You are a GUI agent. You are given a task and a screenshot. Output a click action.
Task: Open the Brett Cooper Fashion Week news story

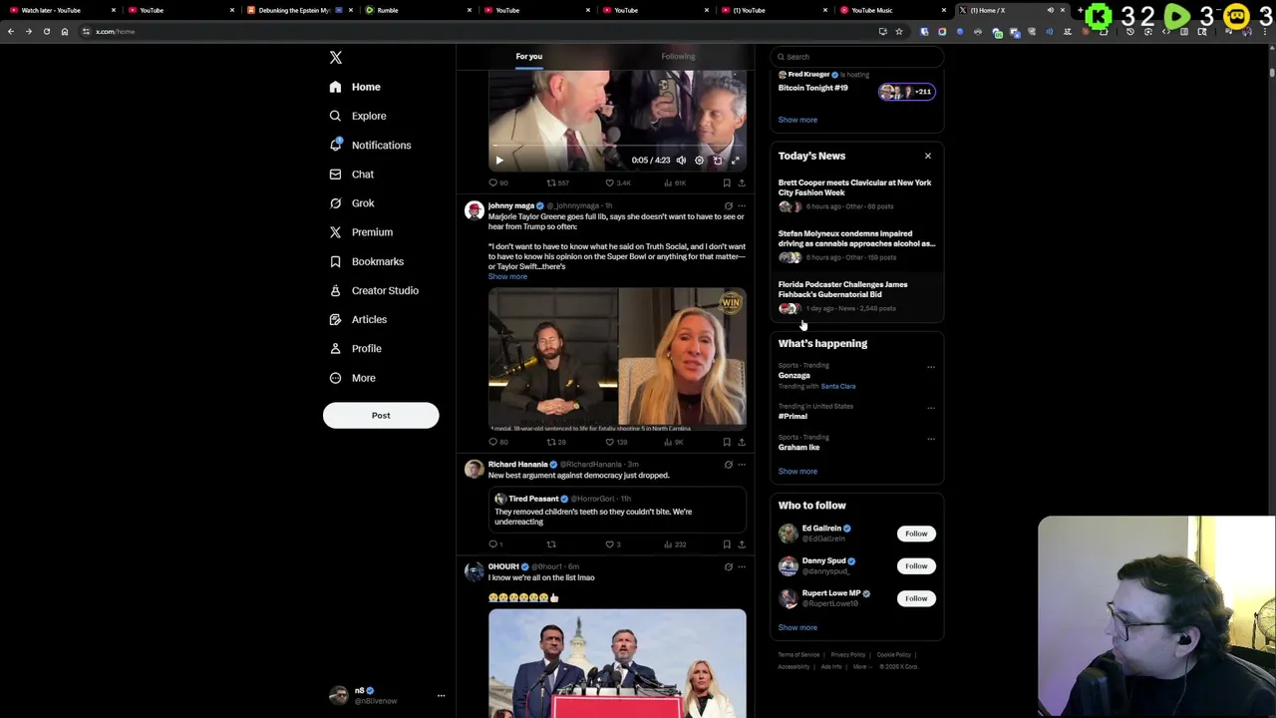click(x=856, y=195)
